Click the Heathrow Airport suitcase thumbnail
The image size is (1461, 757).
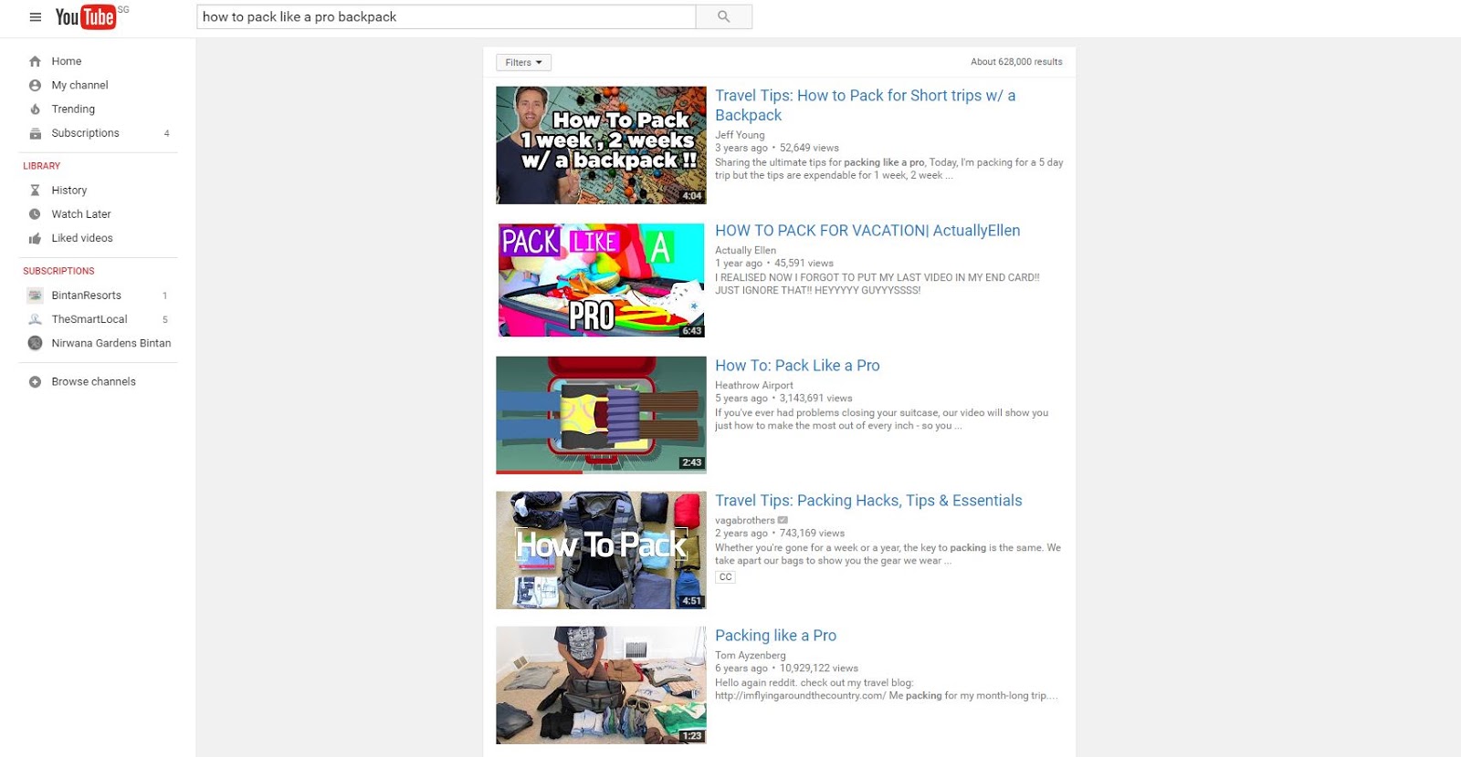pos(601,415)
